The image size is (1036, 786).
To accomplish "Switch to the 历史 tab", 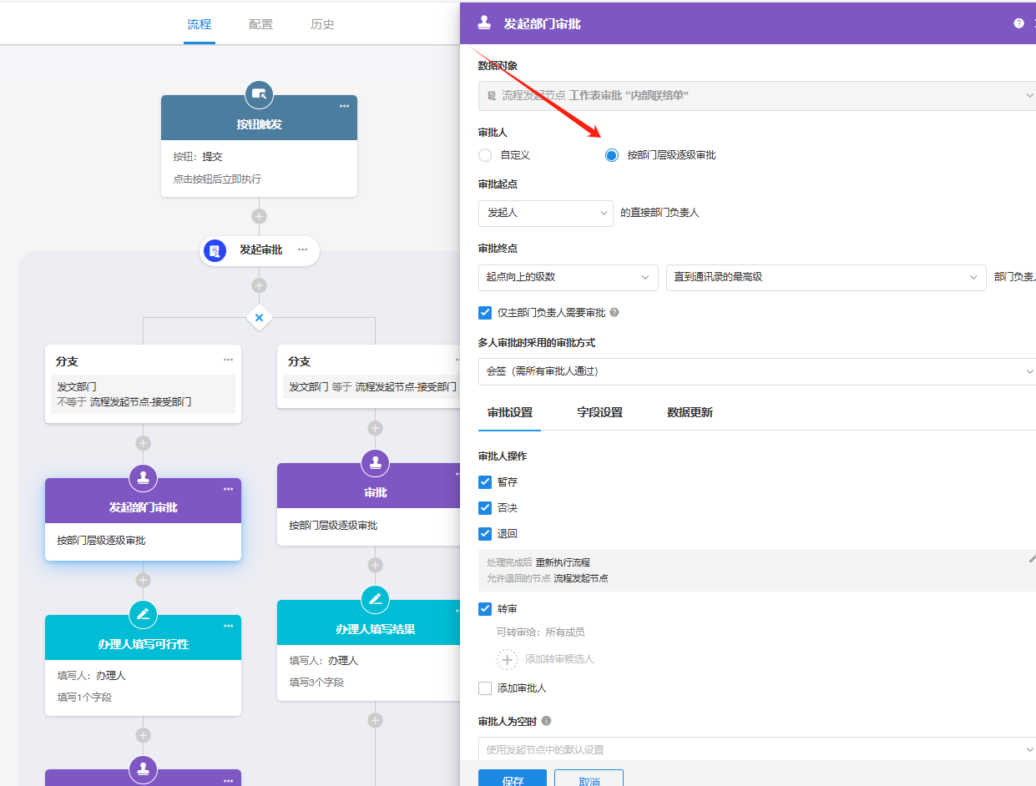I will [322, 24].
